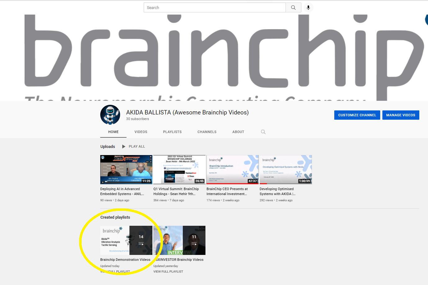The height and width of the screenshot is (285, 428).
Task: Open Brainchip Demonstration Videos playlist thumbnail
Action: (x=126, y=240)
